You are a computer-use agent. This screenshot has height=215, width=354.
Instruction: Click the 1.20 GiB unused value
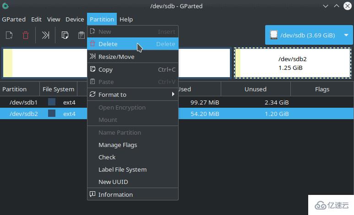coord(277,114)
